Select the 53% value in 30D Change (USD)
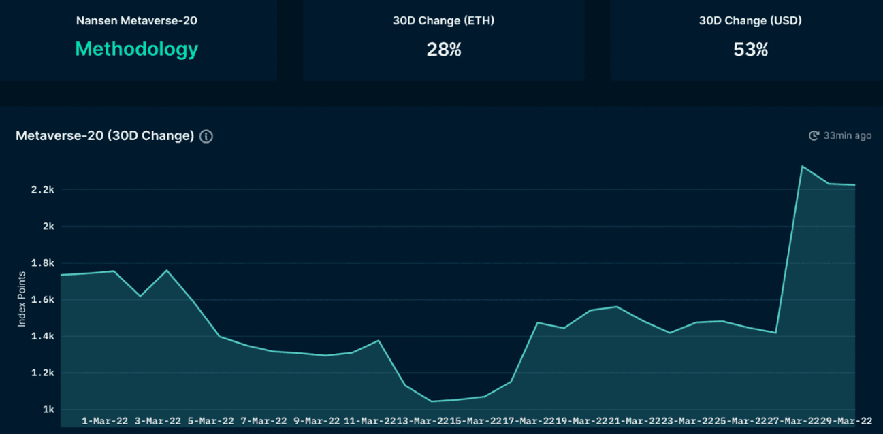This screenshot has height=434, width=883. tap(750, 50)
